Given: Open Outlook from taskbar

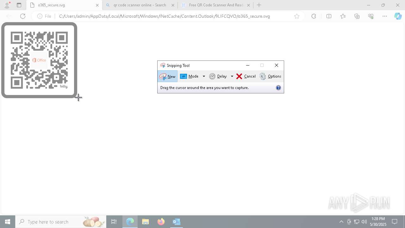Looking at the screenshot, I should click(177, 222).
